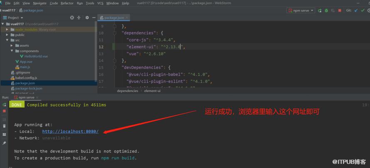The height and width of the screenshot is (168, 370).
Task: Clear the Run console output
Action: [4, 126]
